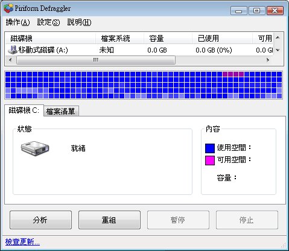Open the 檢查更新... link
Screen dimensions: 289x251
pyautogui.click(x=22, y=242)
